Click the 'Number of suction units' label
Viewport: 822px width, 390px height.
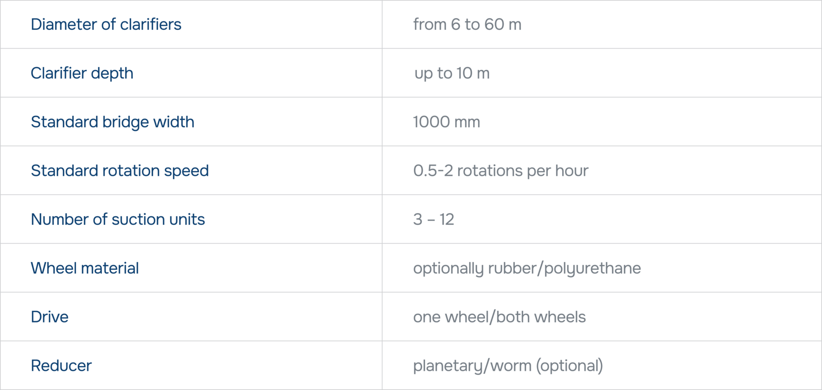click(118, 219)
